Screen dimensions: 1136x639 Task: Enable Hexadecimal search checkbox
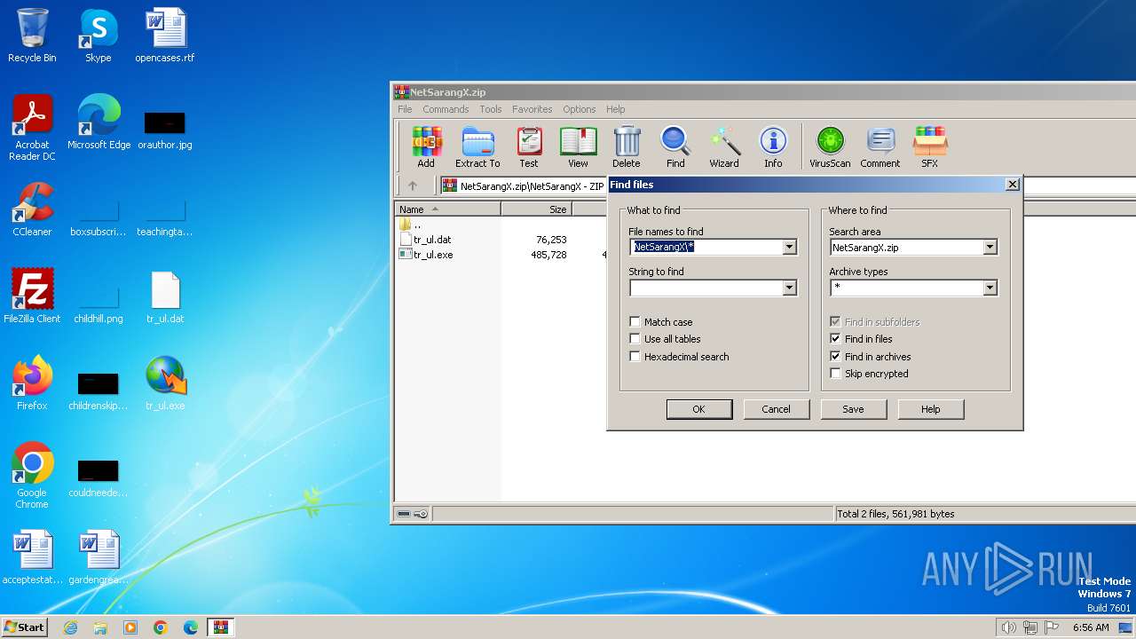(635, 357)
